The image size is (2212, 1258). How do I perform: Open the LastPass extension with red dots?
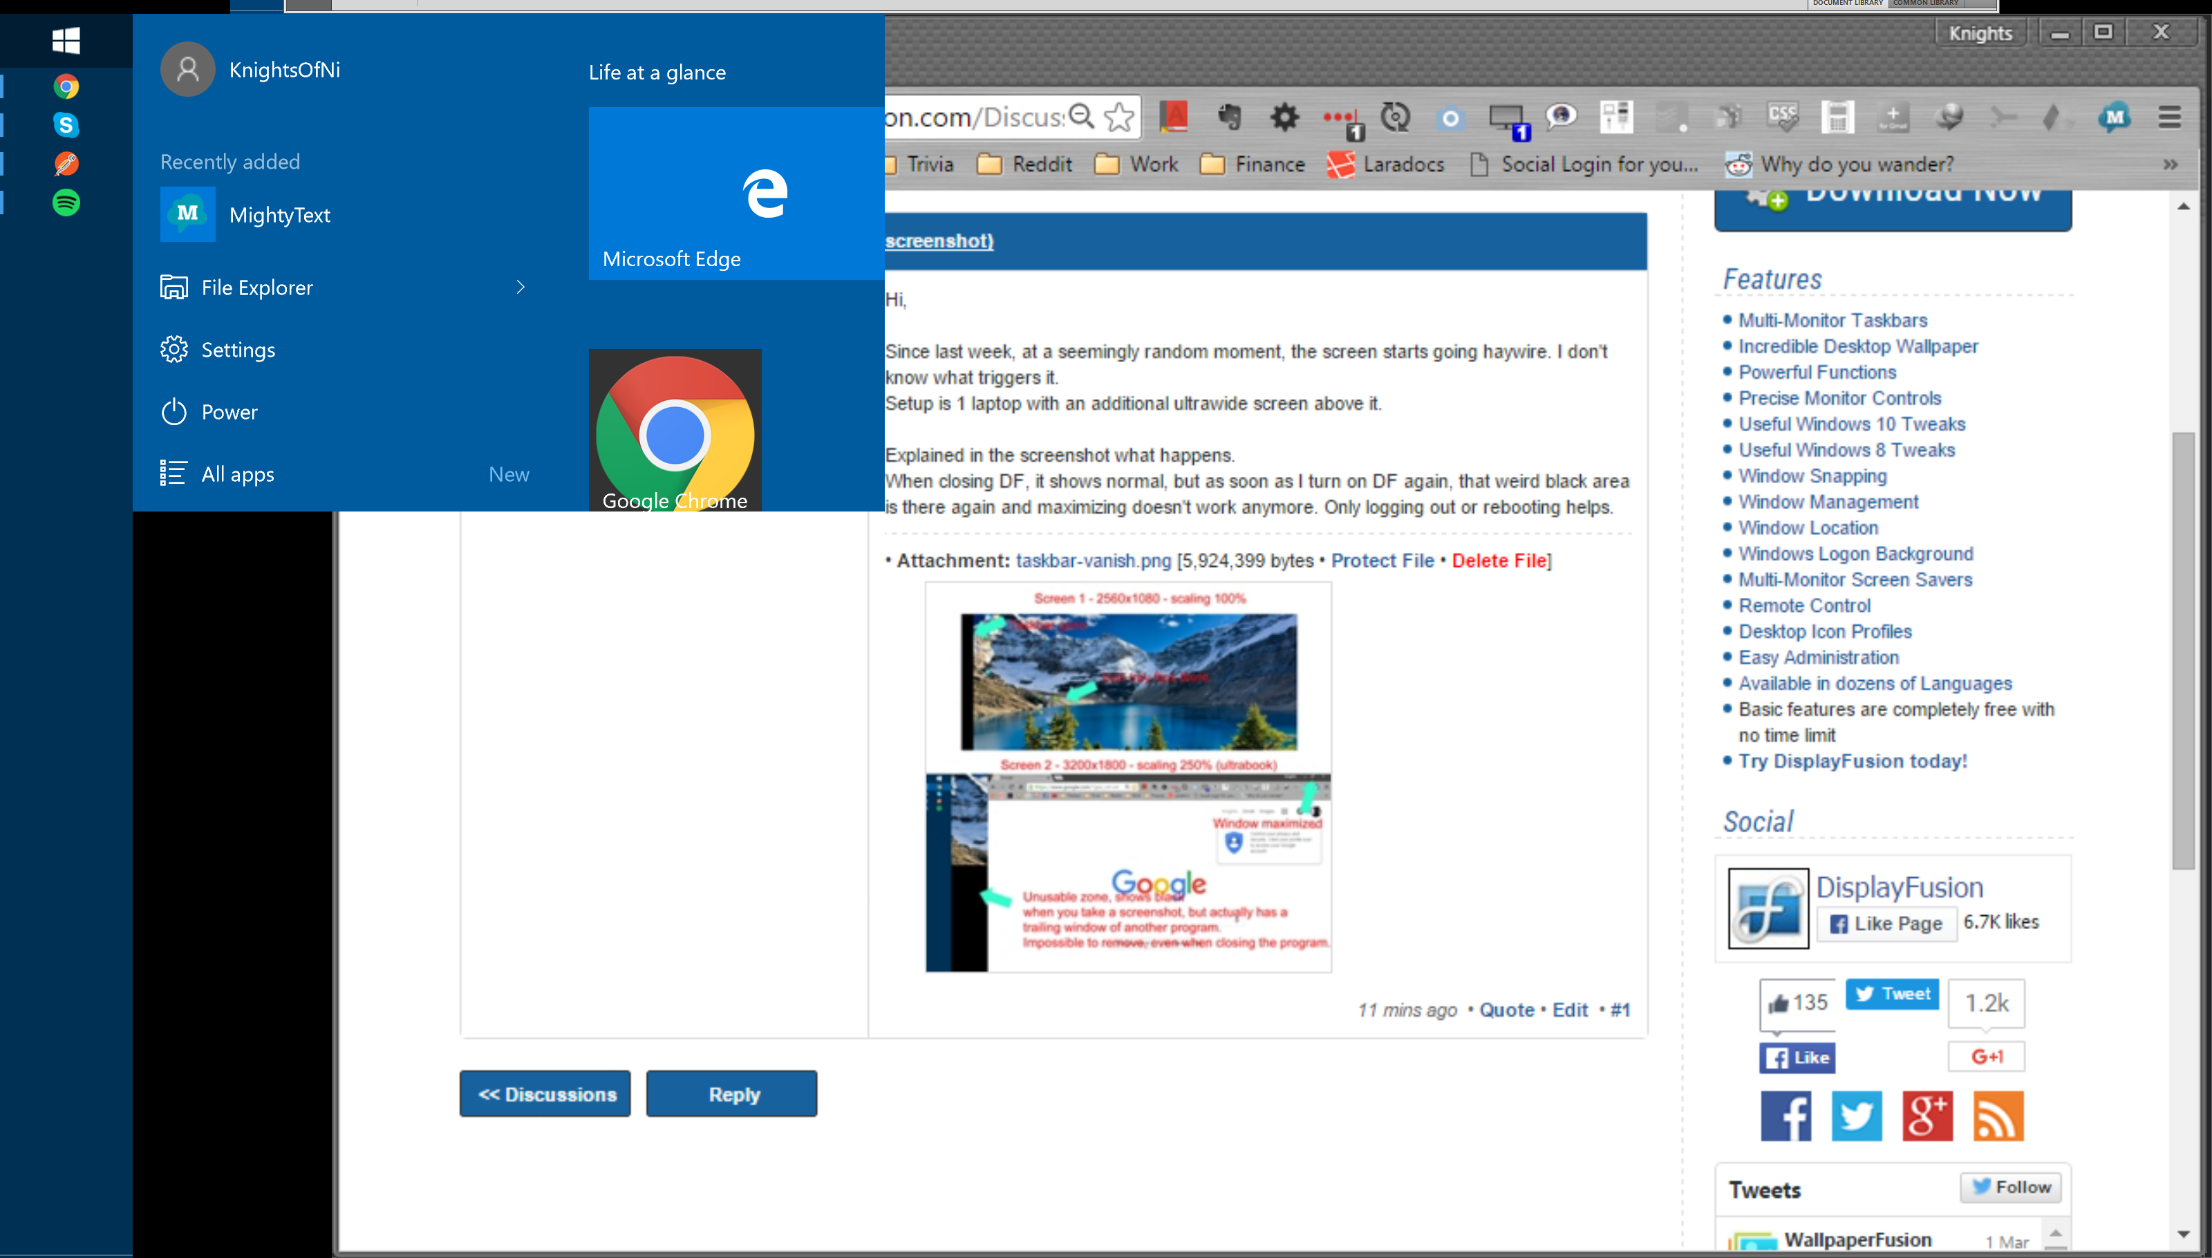point(1340,118)
